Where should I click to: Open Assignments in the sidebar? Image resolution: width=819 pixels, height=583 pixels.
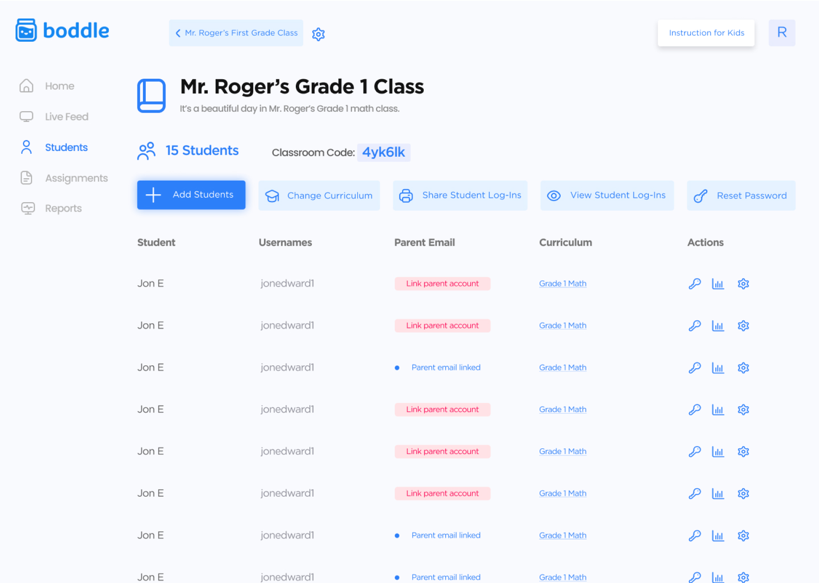click(x=64, y=178)
